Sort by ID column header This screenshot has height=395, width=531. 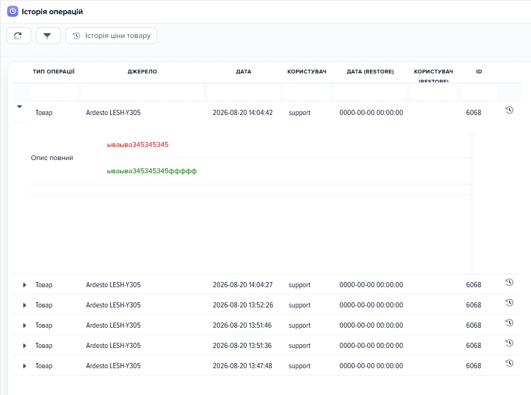[479, 72]
